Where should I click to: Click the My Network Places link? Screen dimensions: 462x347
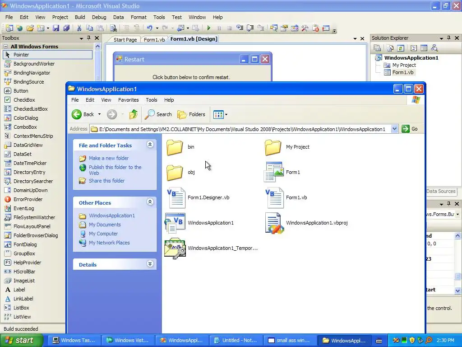109,243
